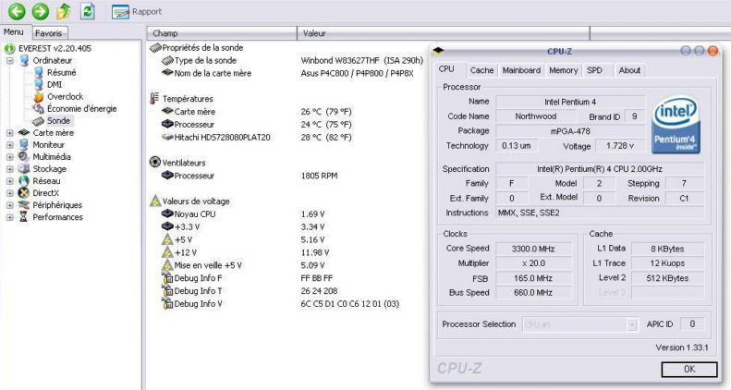Select the 1805 RPM value

click(x=320, y=177)
